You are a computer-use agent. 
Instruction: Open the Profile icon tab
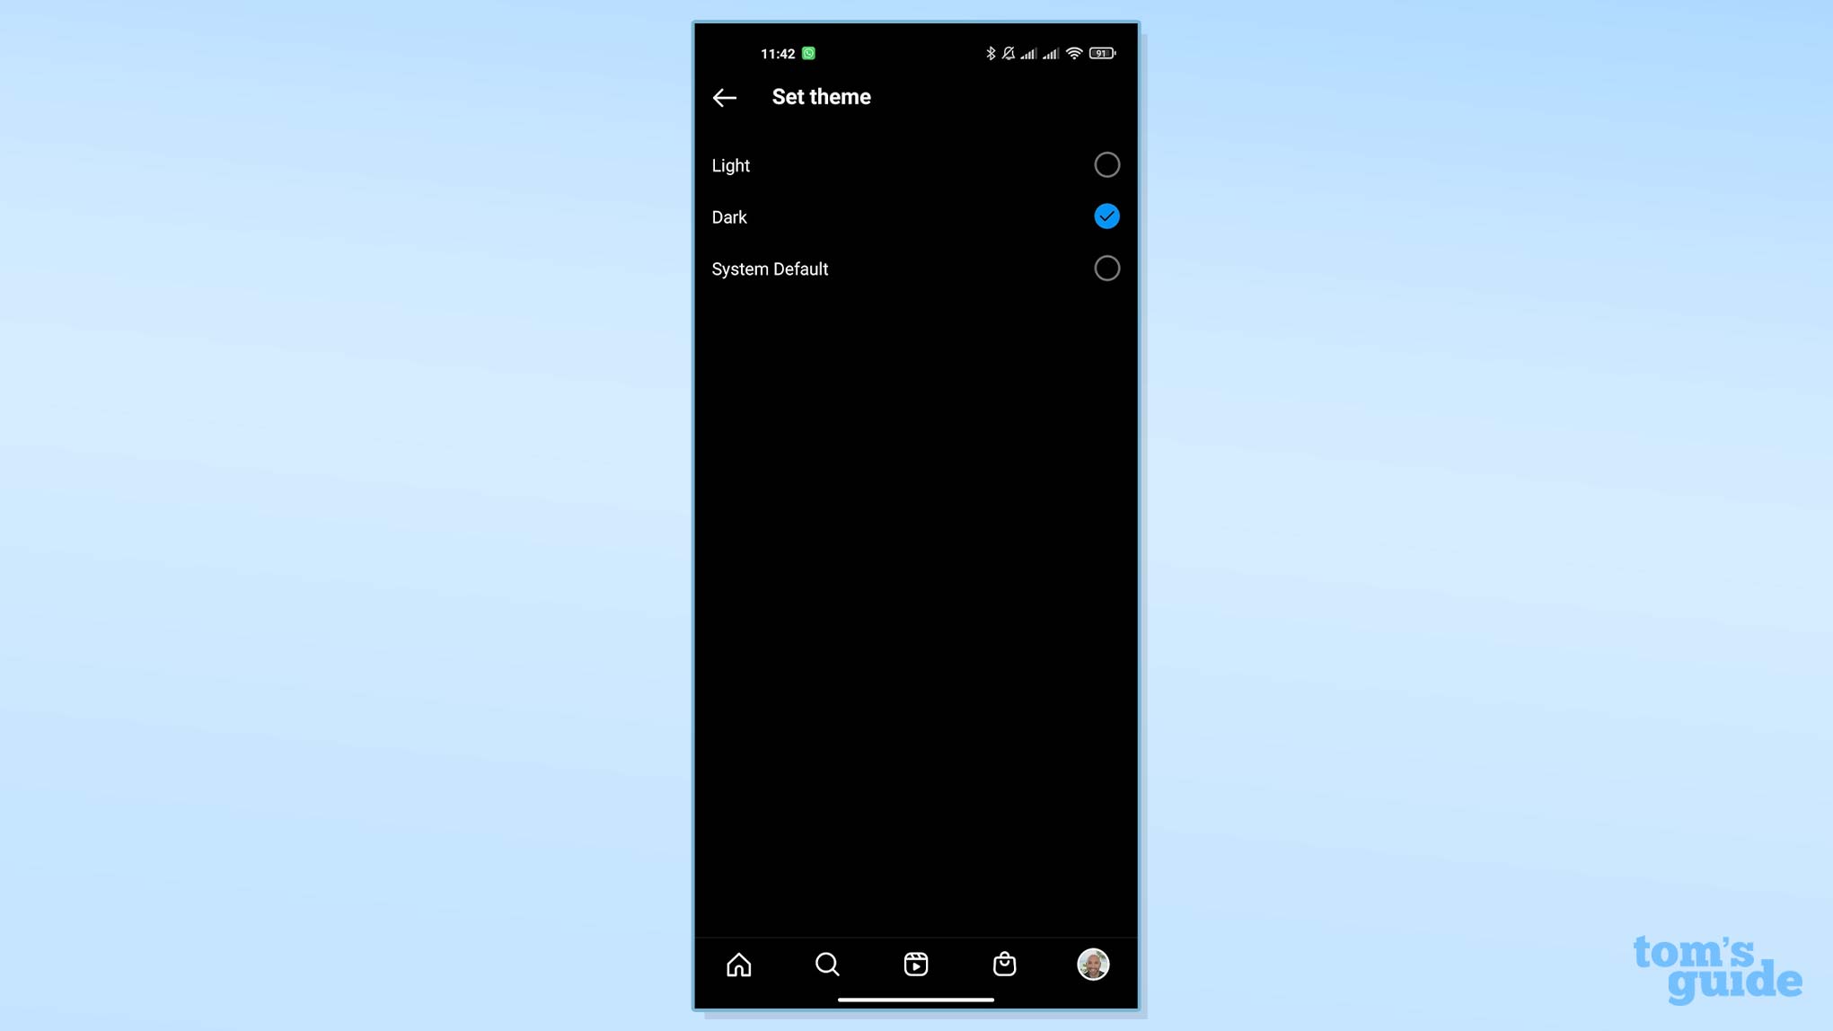1091,965
